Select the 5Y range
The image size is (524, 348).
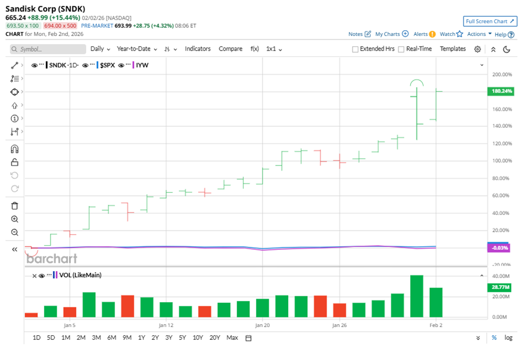click(x=182, y=338)
